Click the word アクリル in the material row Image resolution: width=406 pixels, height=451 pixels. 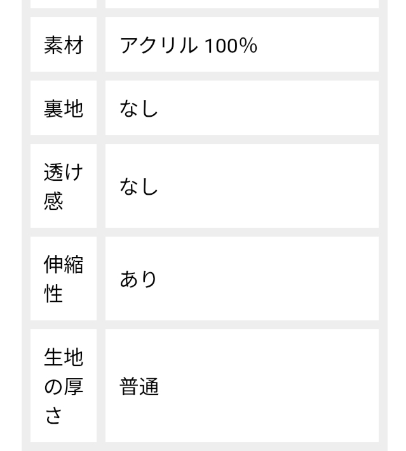coord(159,46)
